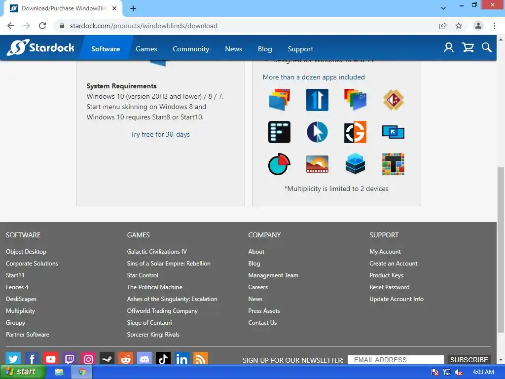Open Galactic Civilizations IV link
This screenshot has height=379, width=505.
tap(157, 251)
